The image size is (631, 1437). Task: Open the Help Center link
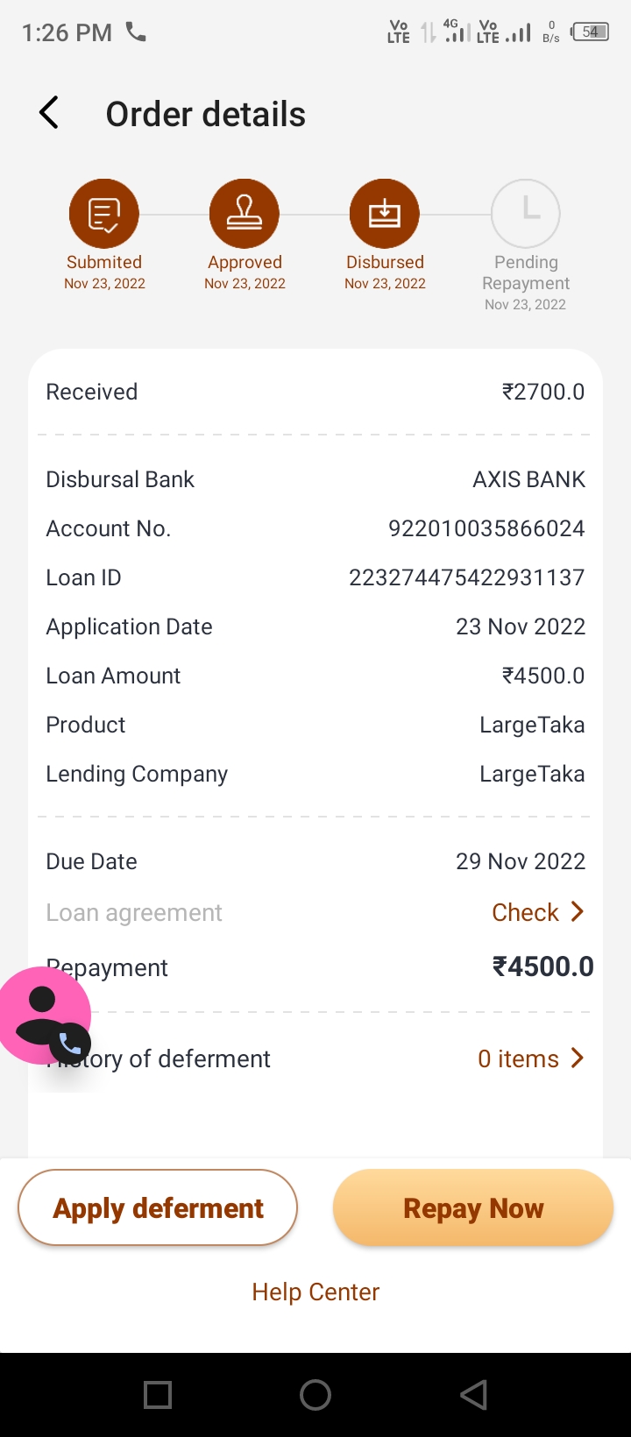315,1292
